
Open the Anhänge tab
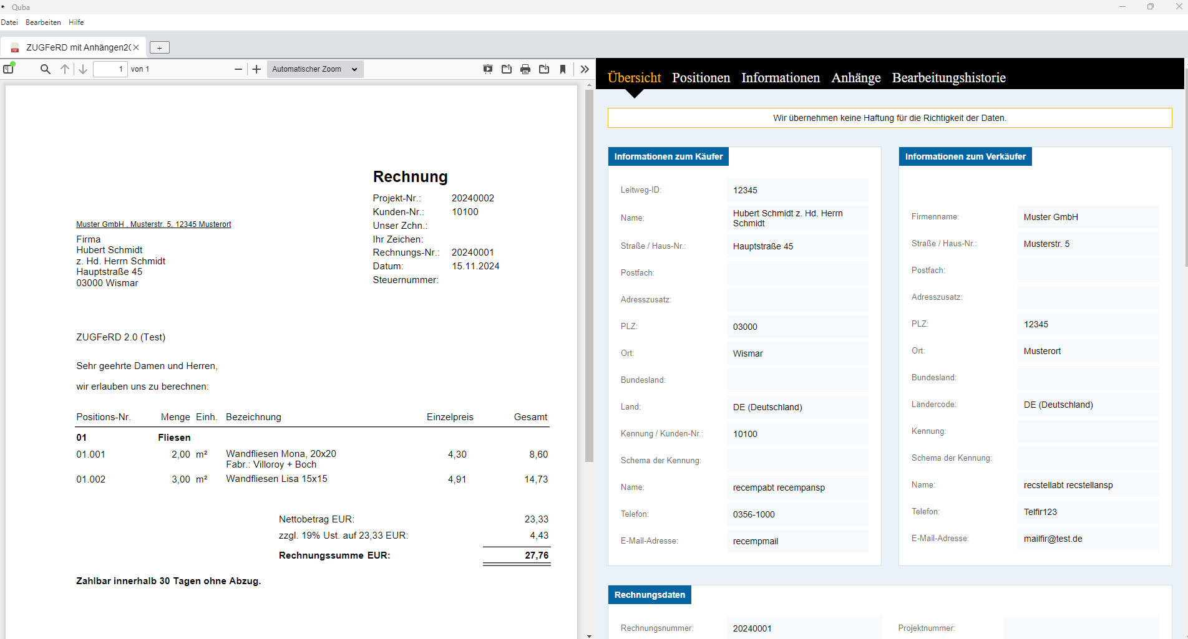855,78
